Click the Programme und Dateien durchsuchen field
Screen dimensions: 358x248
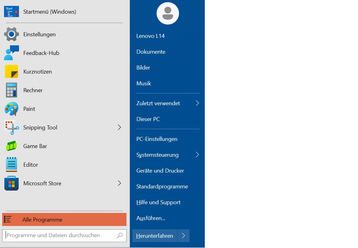64,236
